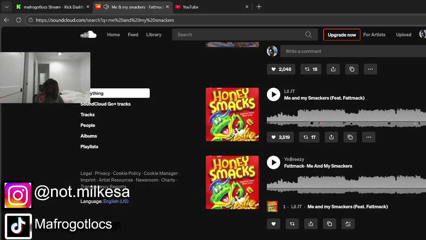Like Lil JT track with 3,519 likes
This screenshot has height=240, width=426.
coord(280,137)
